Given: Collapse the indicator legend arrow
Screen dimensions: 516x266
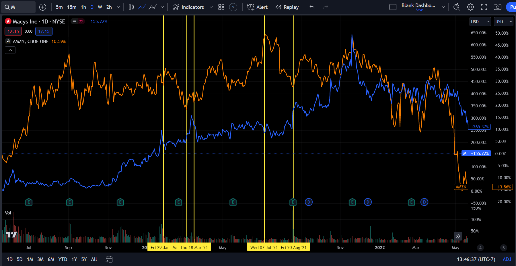Looking at the screenshot, I should coord(10,50).
